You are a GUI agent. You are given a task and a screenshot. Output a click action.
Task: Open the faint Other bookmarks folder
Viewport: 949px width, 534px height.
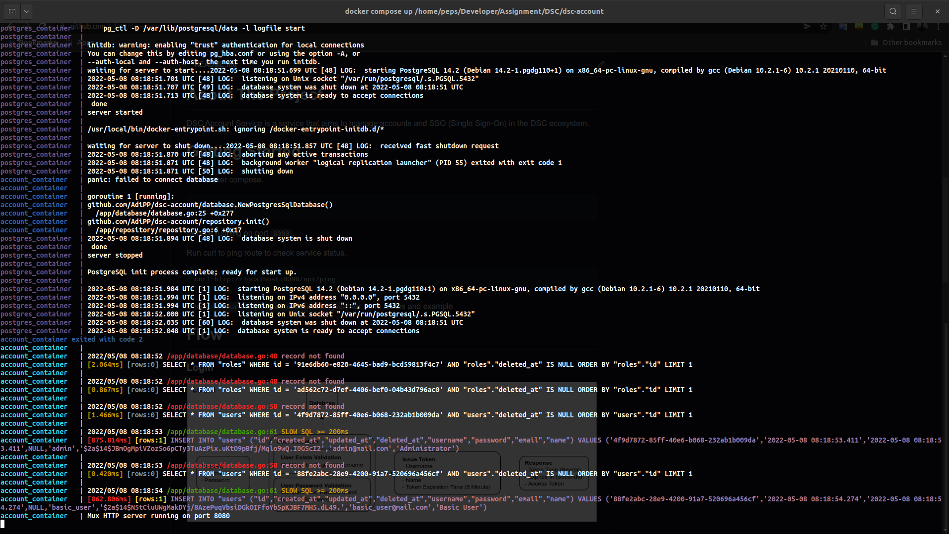click(x=906, y=43)
